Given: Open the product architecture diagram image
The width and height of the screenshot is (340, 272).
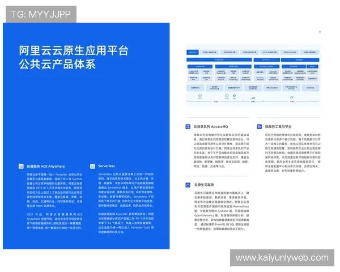Looking at the screenshot, I should pos(253,75).
